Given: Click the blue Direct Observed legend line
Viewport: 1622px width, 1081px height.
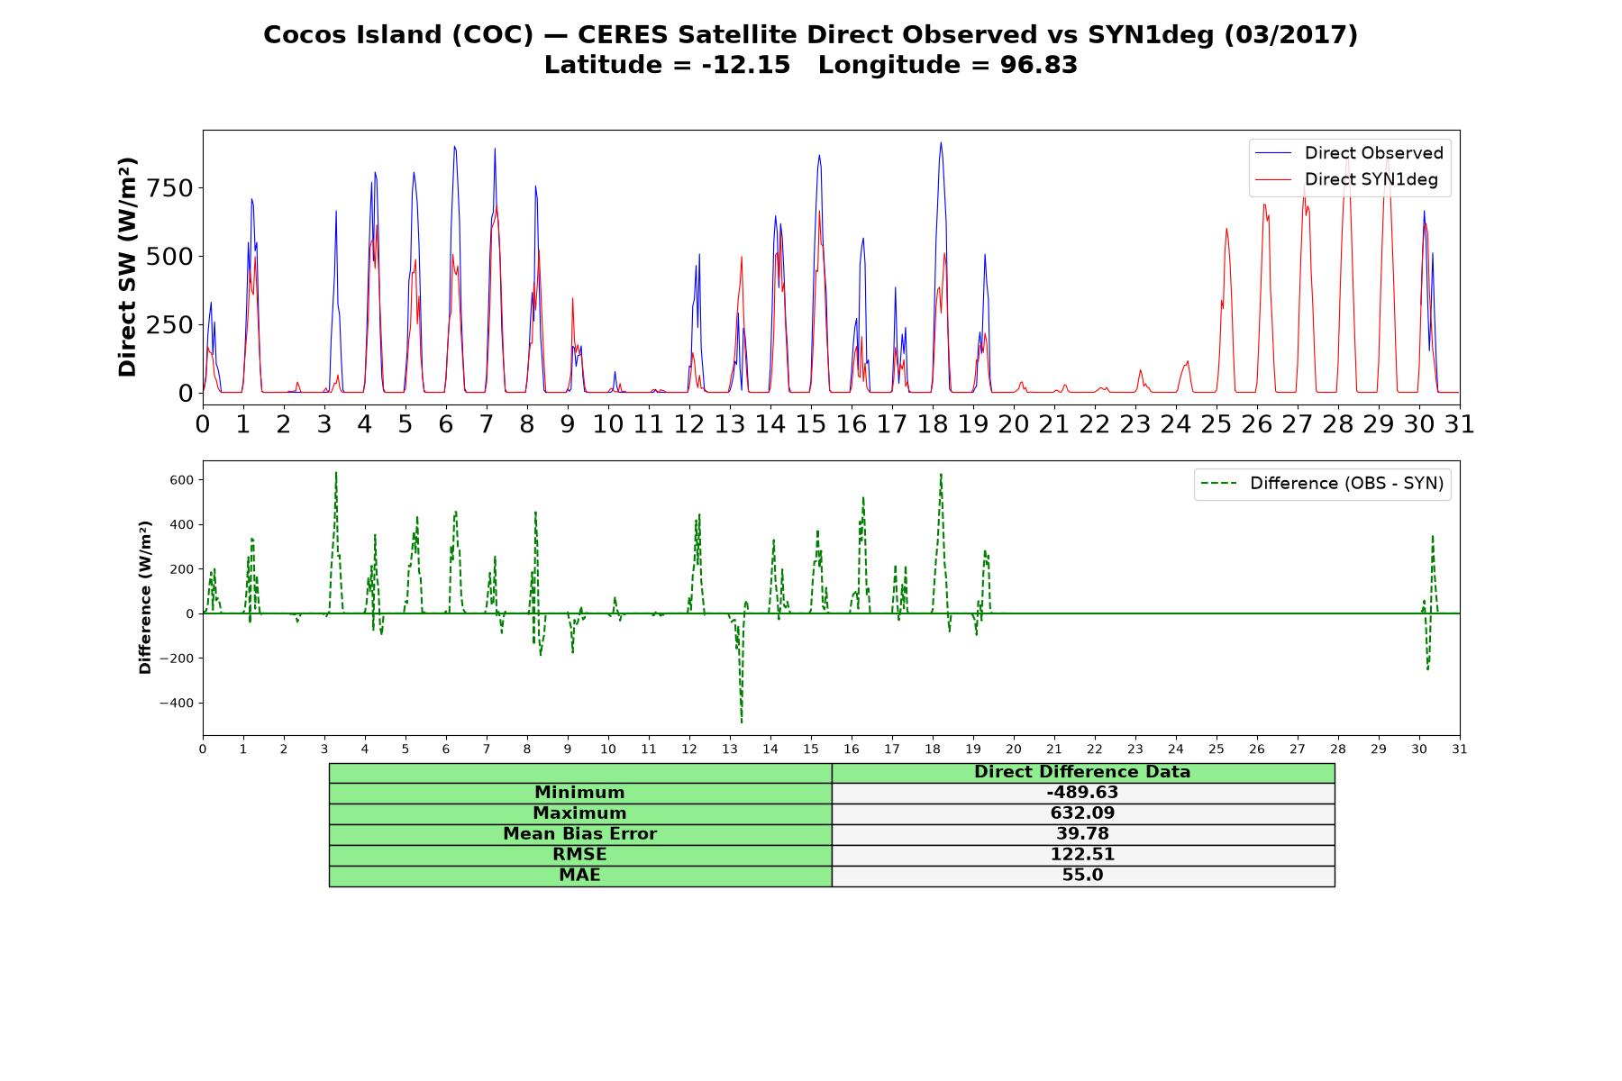Looking at the screenshot, I should (1273, 153).
